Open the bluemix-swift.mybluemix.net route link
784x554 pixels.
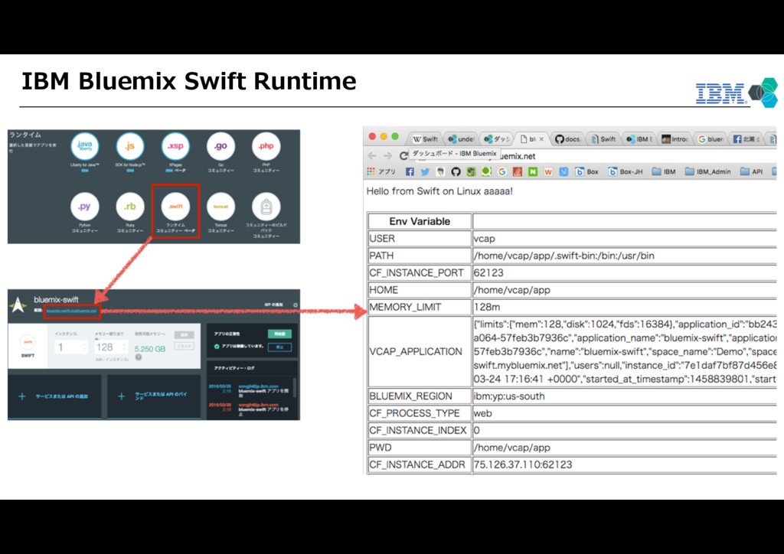pos(71,311)
